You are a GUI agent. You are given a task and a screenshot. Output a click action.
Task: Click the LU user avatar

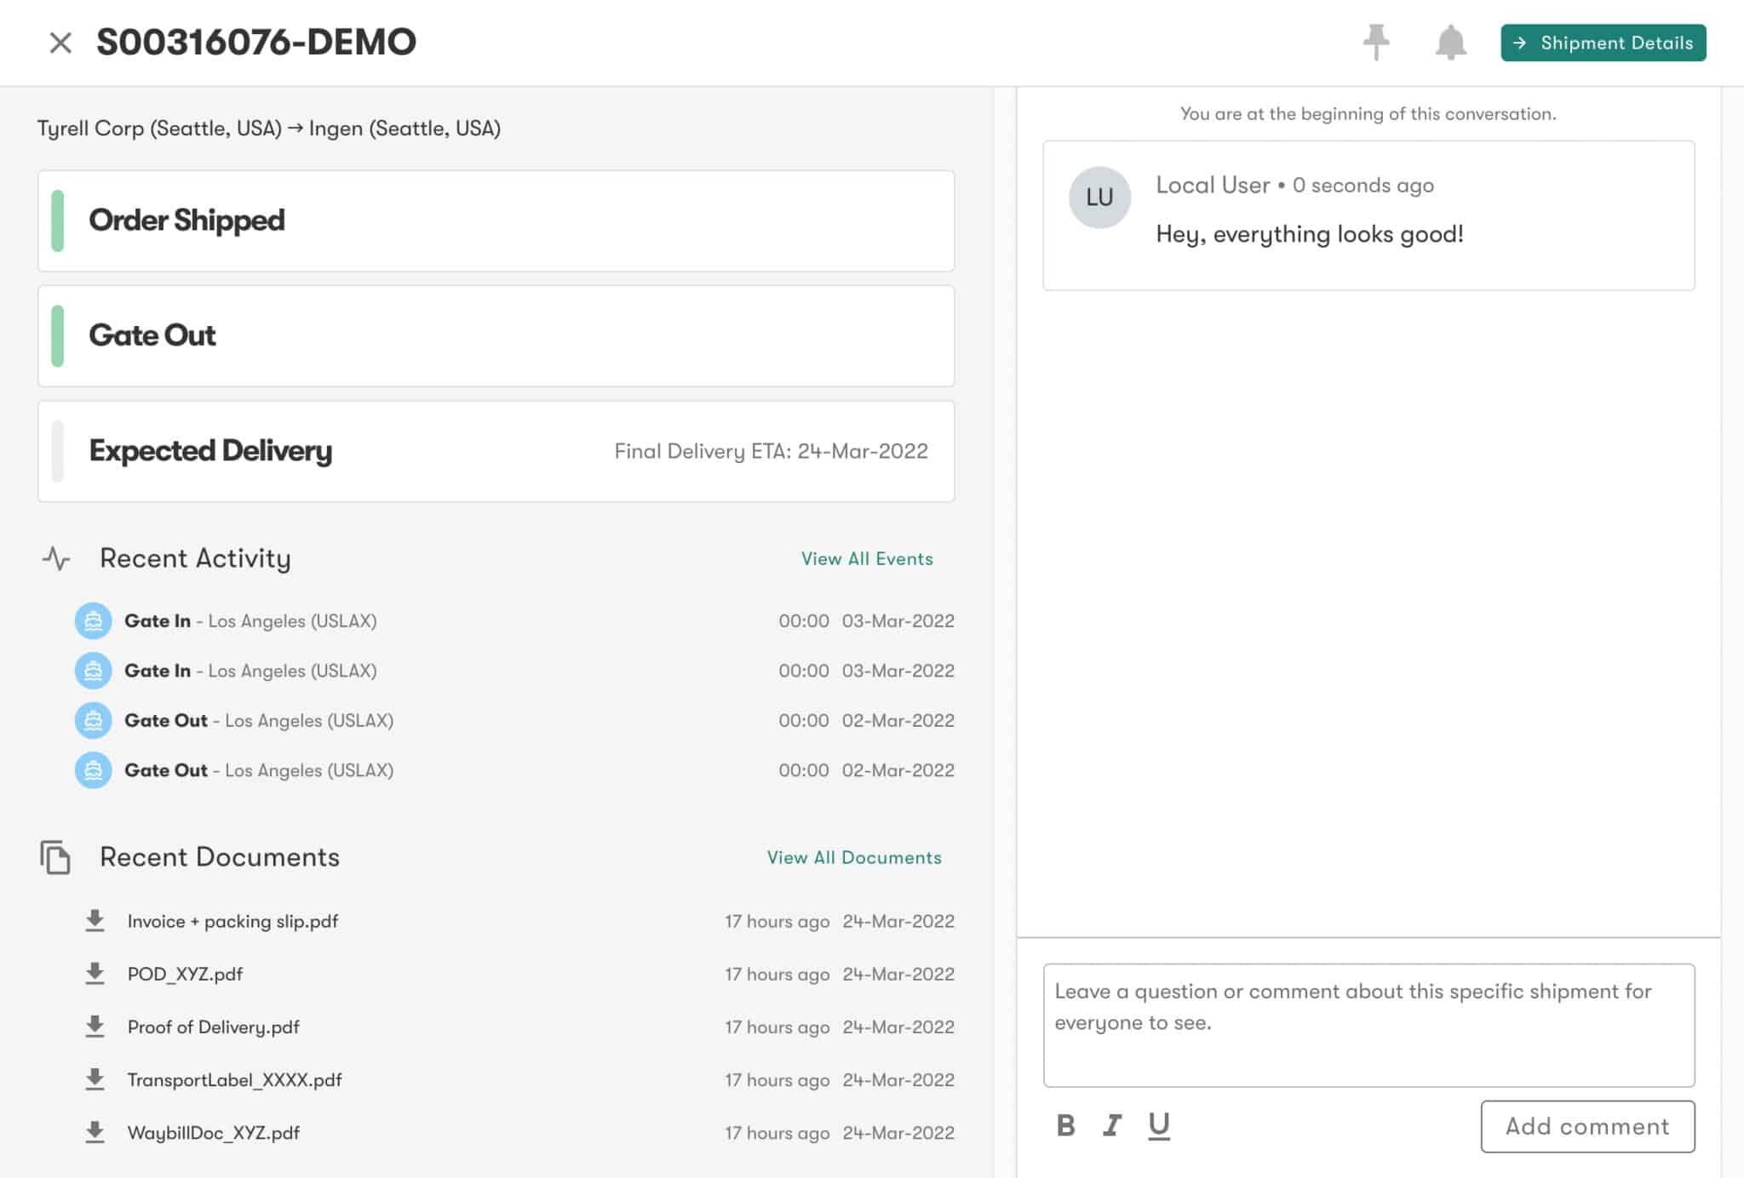1099,197
